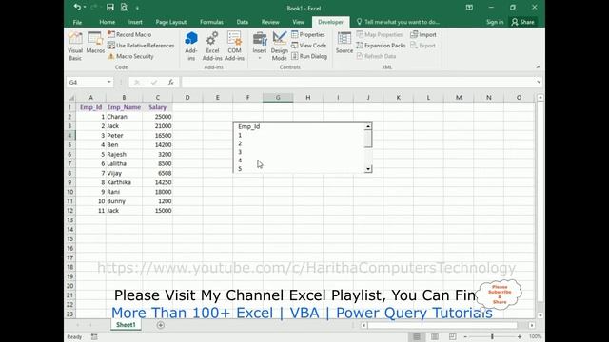The height and width of the screenshot is (342, 609).
Task: Open the Add-ins store button
Action: pos(191,47)
